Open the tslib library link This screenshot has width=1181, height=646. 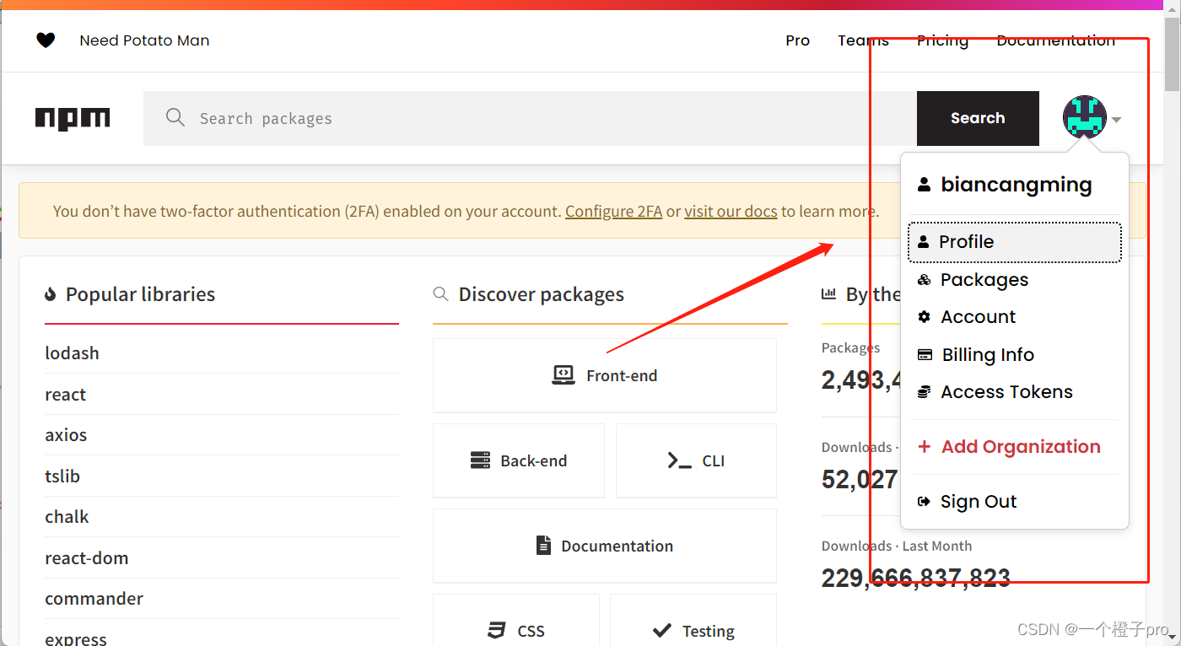tap(62, 476)
